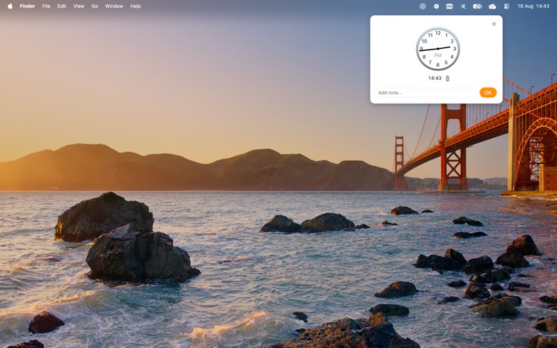Open the Help menu
Image resolution: width=557 pixels, height=348 pixels.
click(135, 6)
